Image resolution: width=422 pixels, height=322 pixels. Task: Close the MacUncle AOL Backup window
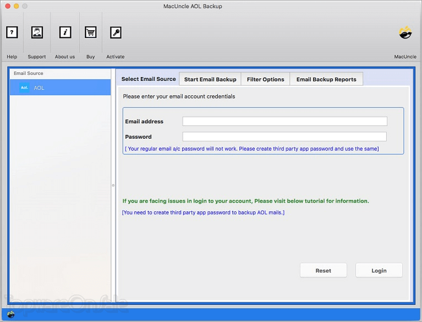[8, 6]
